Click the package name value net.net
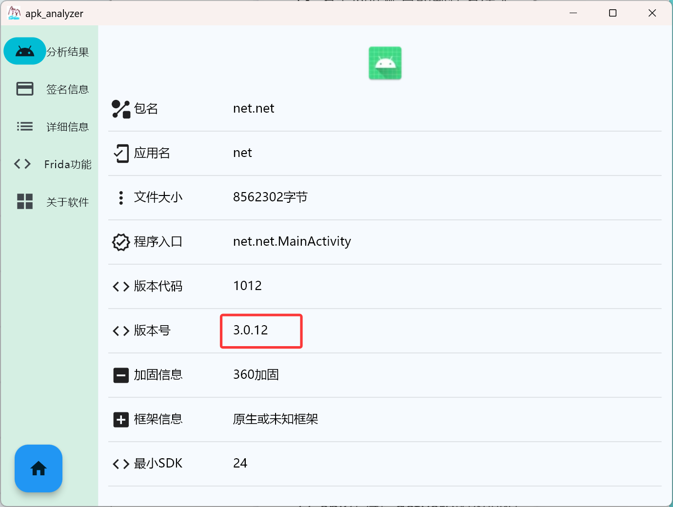This screenshot has height=507, width=673. pos(254,108)
